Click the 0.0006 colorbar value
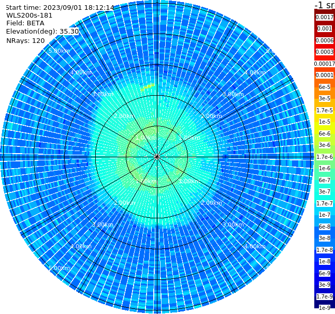Screen dimensions: 335x314 coord(325,40)
